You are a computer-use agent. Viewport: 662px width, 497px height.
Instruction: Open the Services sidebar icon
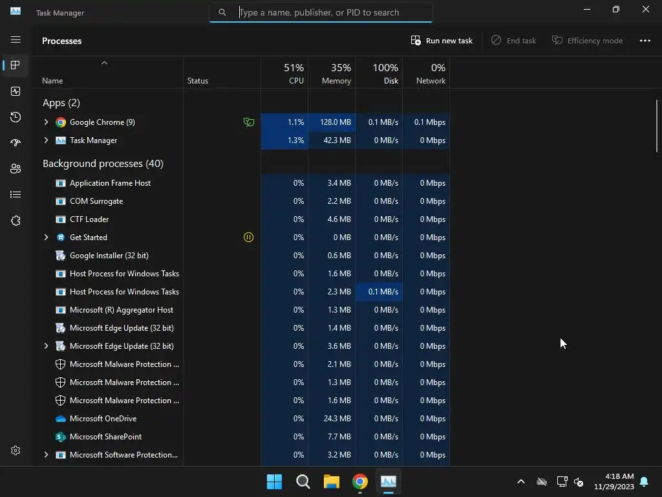tap(16, 221)
